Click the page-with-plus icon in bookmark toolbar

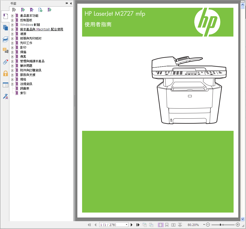[40, 10]
